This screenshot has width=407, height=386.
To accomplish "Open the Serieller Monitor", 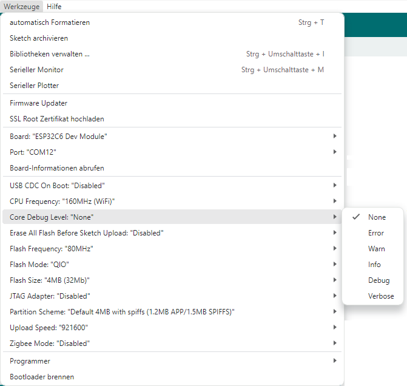I will tap(36, 70).
